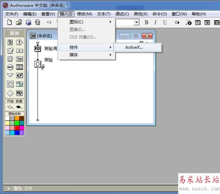Pick the white start flag
Image resolution: width=220 pixels, height=194 pixels.
10,107
